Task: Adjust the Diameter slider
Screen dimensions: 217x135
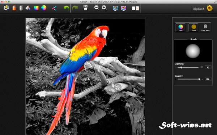Action: tap(188, 67)
